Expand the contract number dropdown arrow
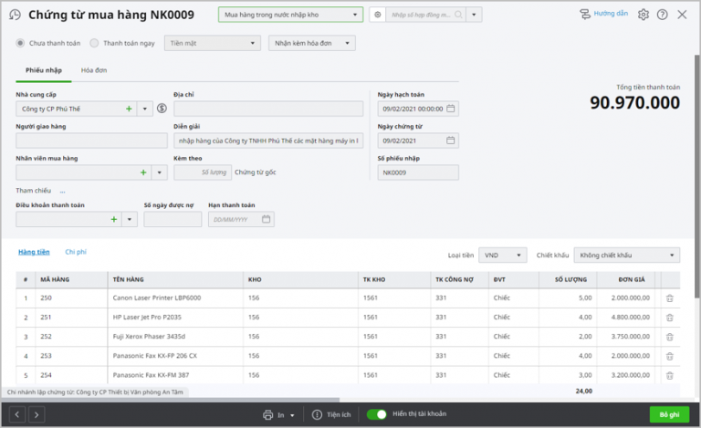701x428 pixels. pyautogui.click(x=474, y=15)
